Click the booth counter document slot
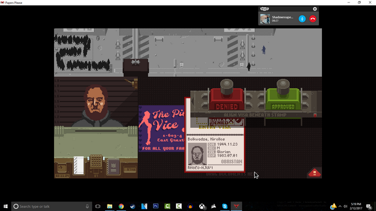 96,131
